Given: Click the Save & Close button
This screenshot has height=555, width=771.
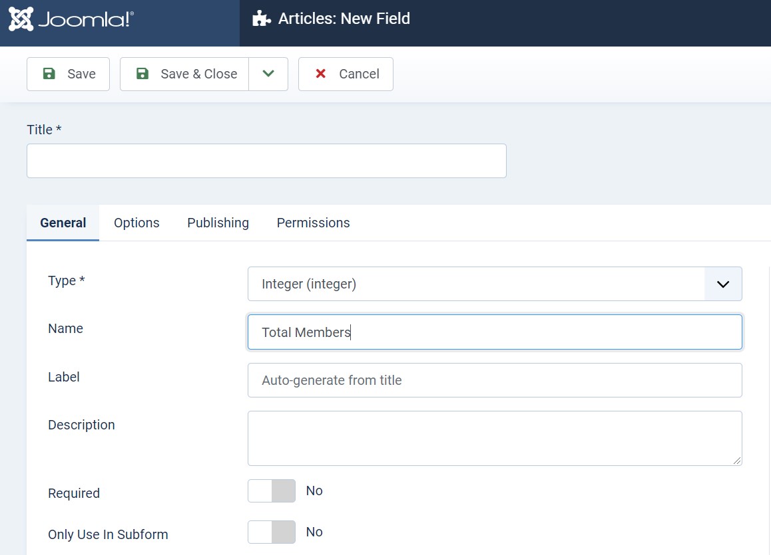Looking at the screenshot, I should pyautogui.click(x=184, y=74).
